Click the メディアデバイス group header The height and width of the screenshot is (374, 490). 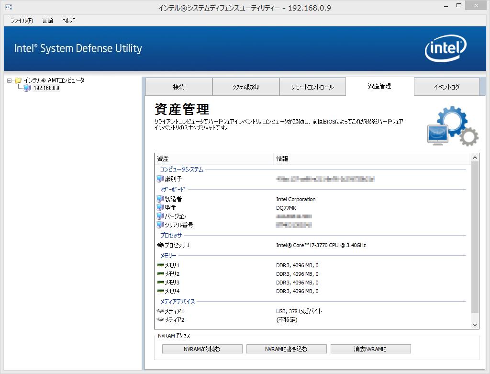(178, 302)
